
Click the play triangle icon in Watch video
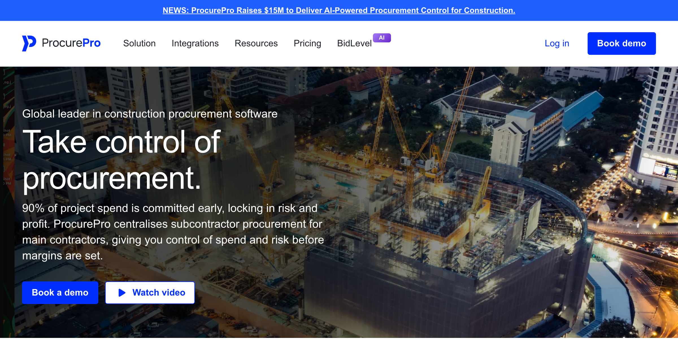[x=122, y=292]
